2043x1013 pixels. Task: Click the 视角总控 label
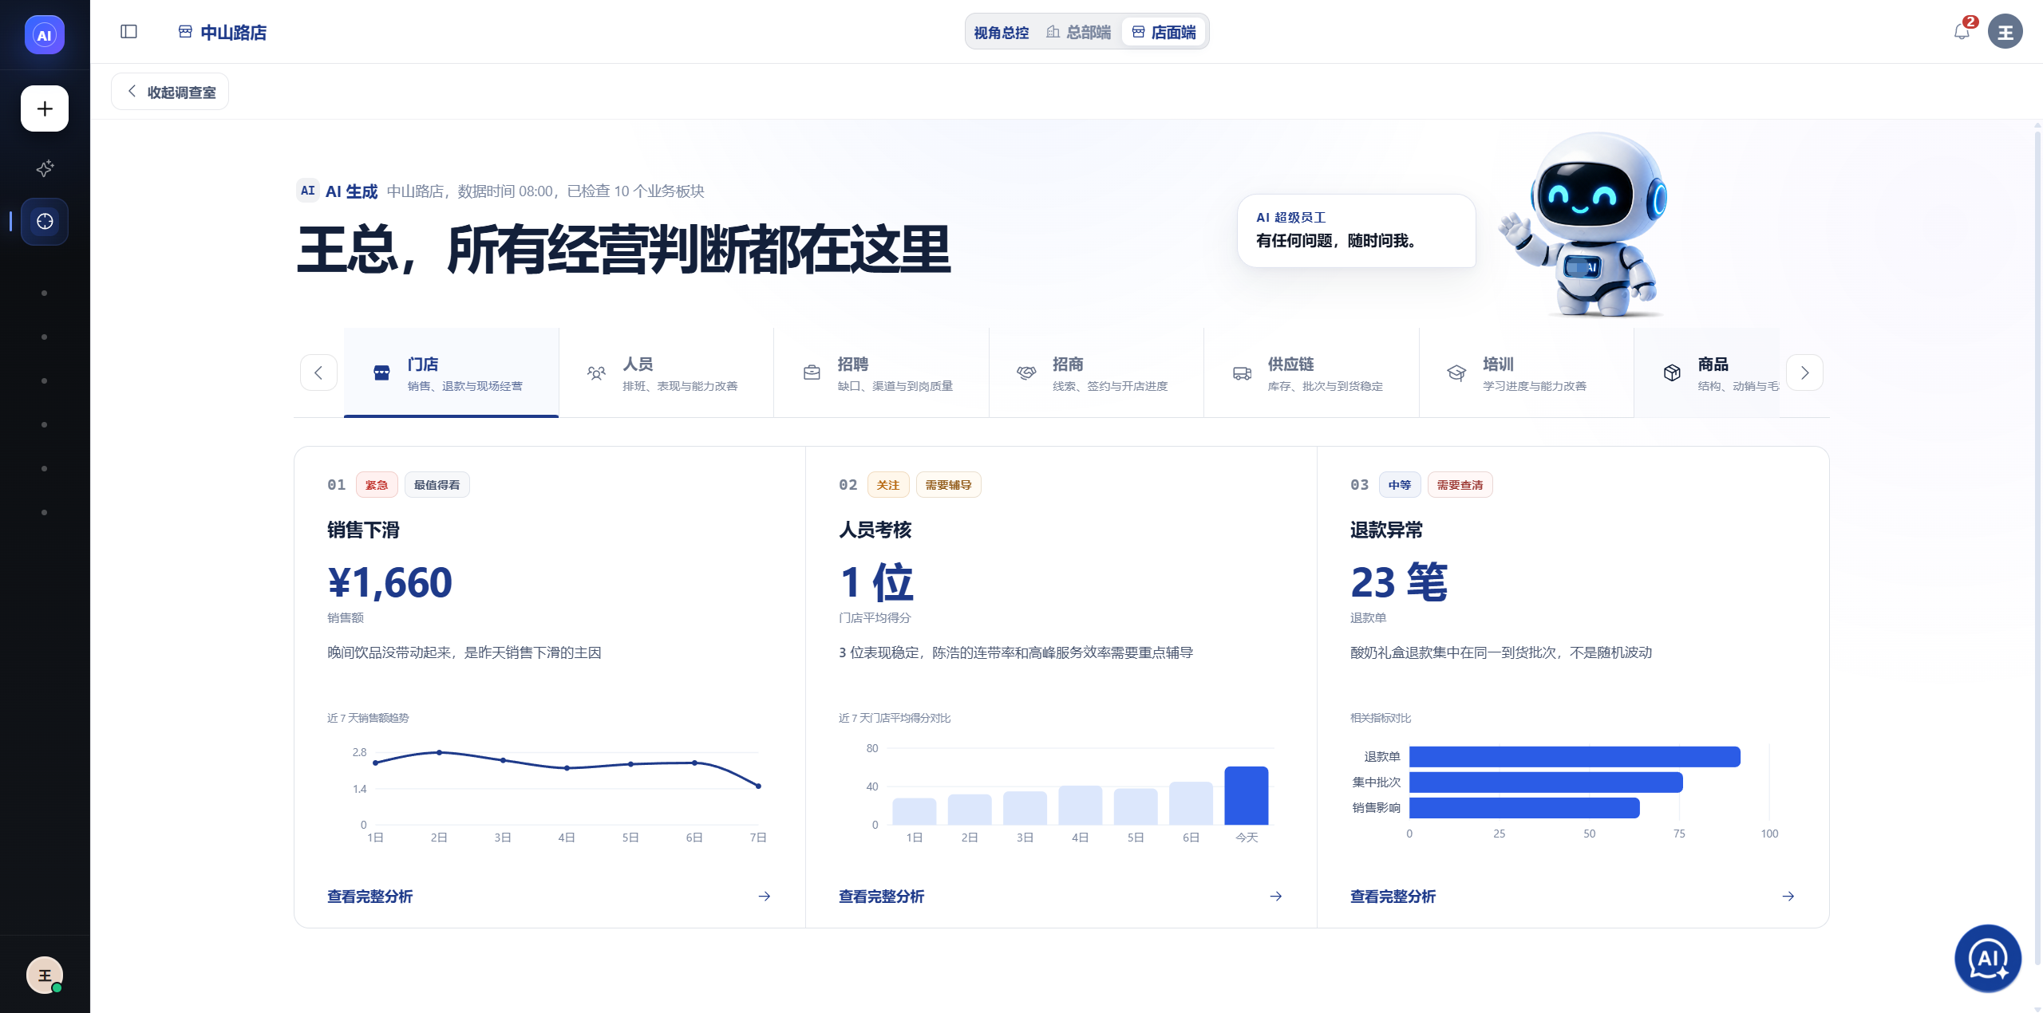point(1002,33)
